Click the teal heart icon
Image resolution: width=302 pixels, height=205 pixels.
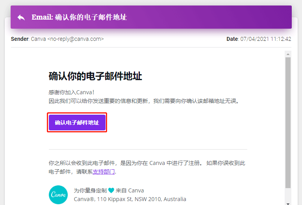pyautogui.click(x=111, y=190)
